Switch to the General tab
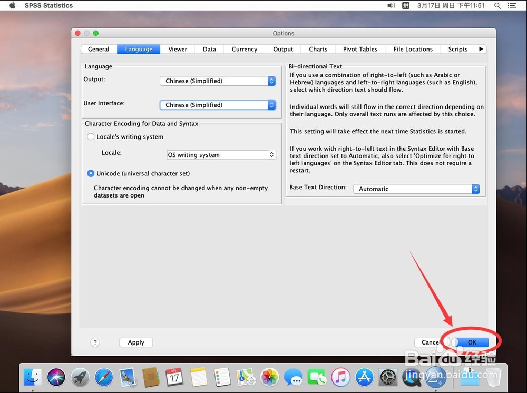The height and width of the screenshot is (393, 527). point(99,49)
